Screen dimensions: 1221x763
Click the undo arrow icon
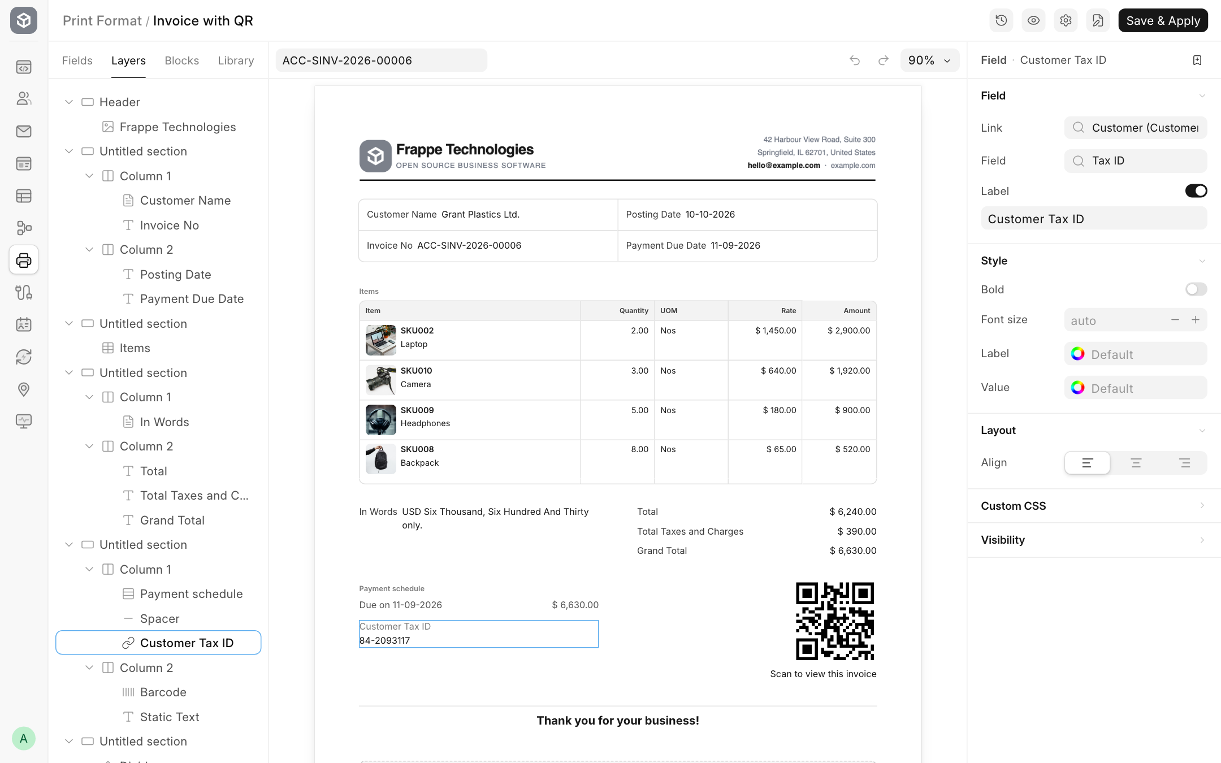pos(855,60)
